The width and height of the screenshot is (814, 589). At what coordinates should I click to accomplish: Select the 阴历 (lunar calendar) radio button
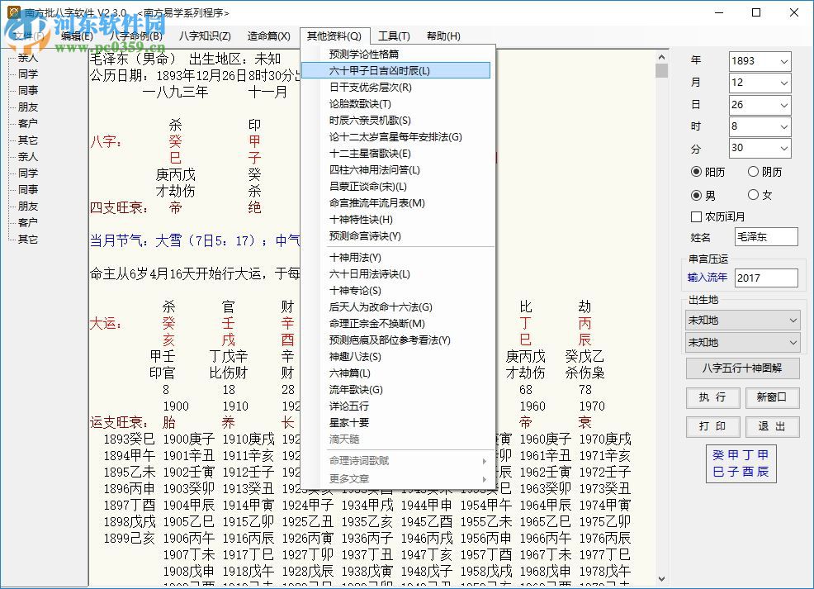pos(754,171)
